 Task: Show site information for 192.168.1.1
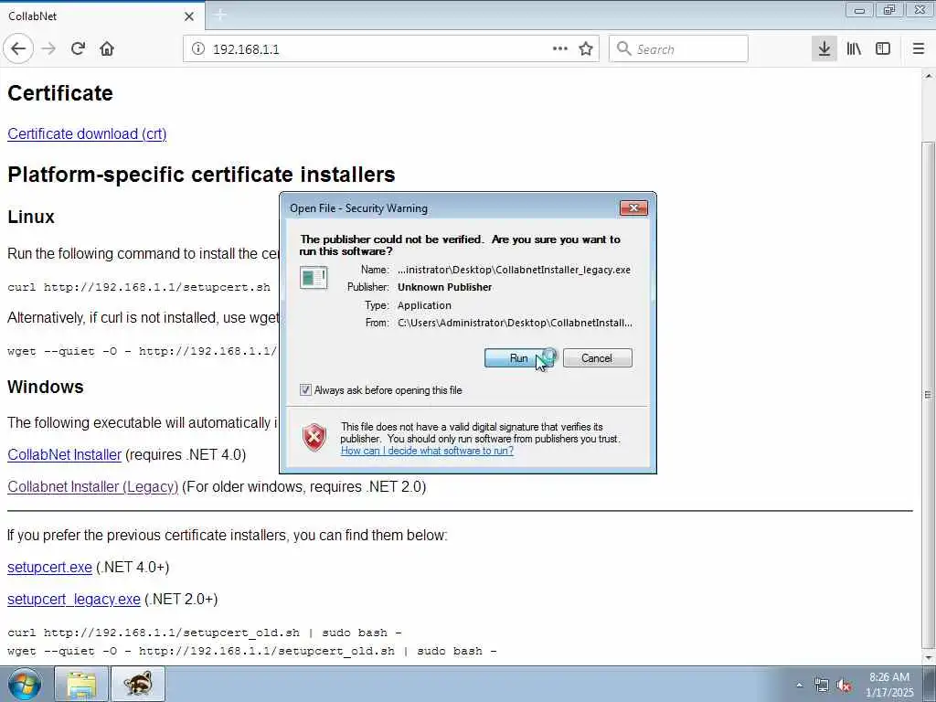click(x=197, y=49)
